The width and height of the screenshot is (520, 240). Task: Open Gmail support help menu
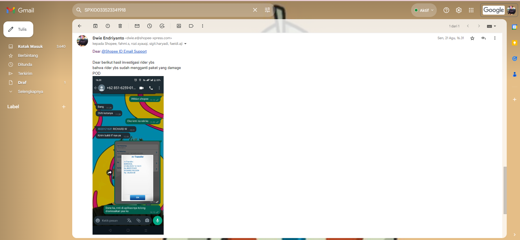click(446, 10)
